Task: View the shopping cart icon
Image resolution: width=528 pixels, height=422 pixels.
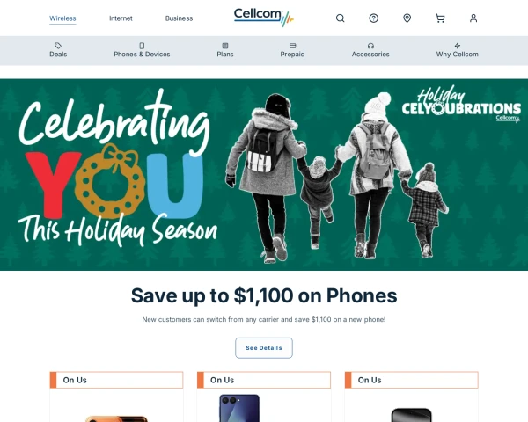Action: click(440, 18)
